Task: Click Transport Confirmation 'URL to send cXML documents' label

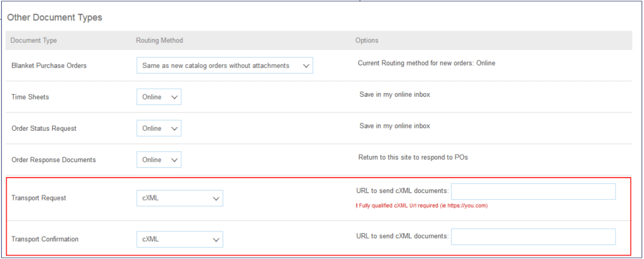Action: [x=402, y=236]
